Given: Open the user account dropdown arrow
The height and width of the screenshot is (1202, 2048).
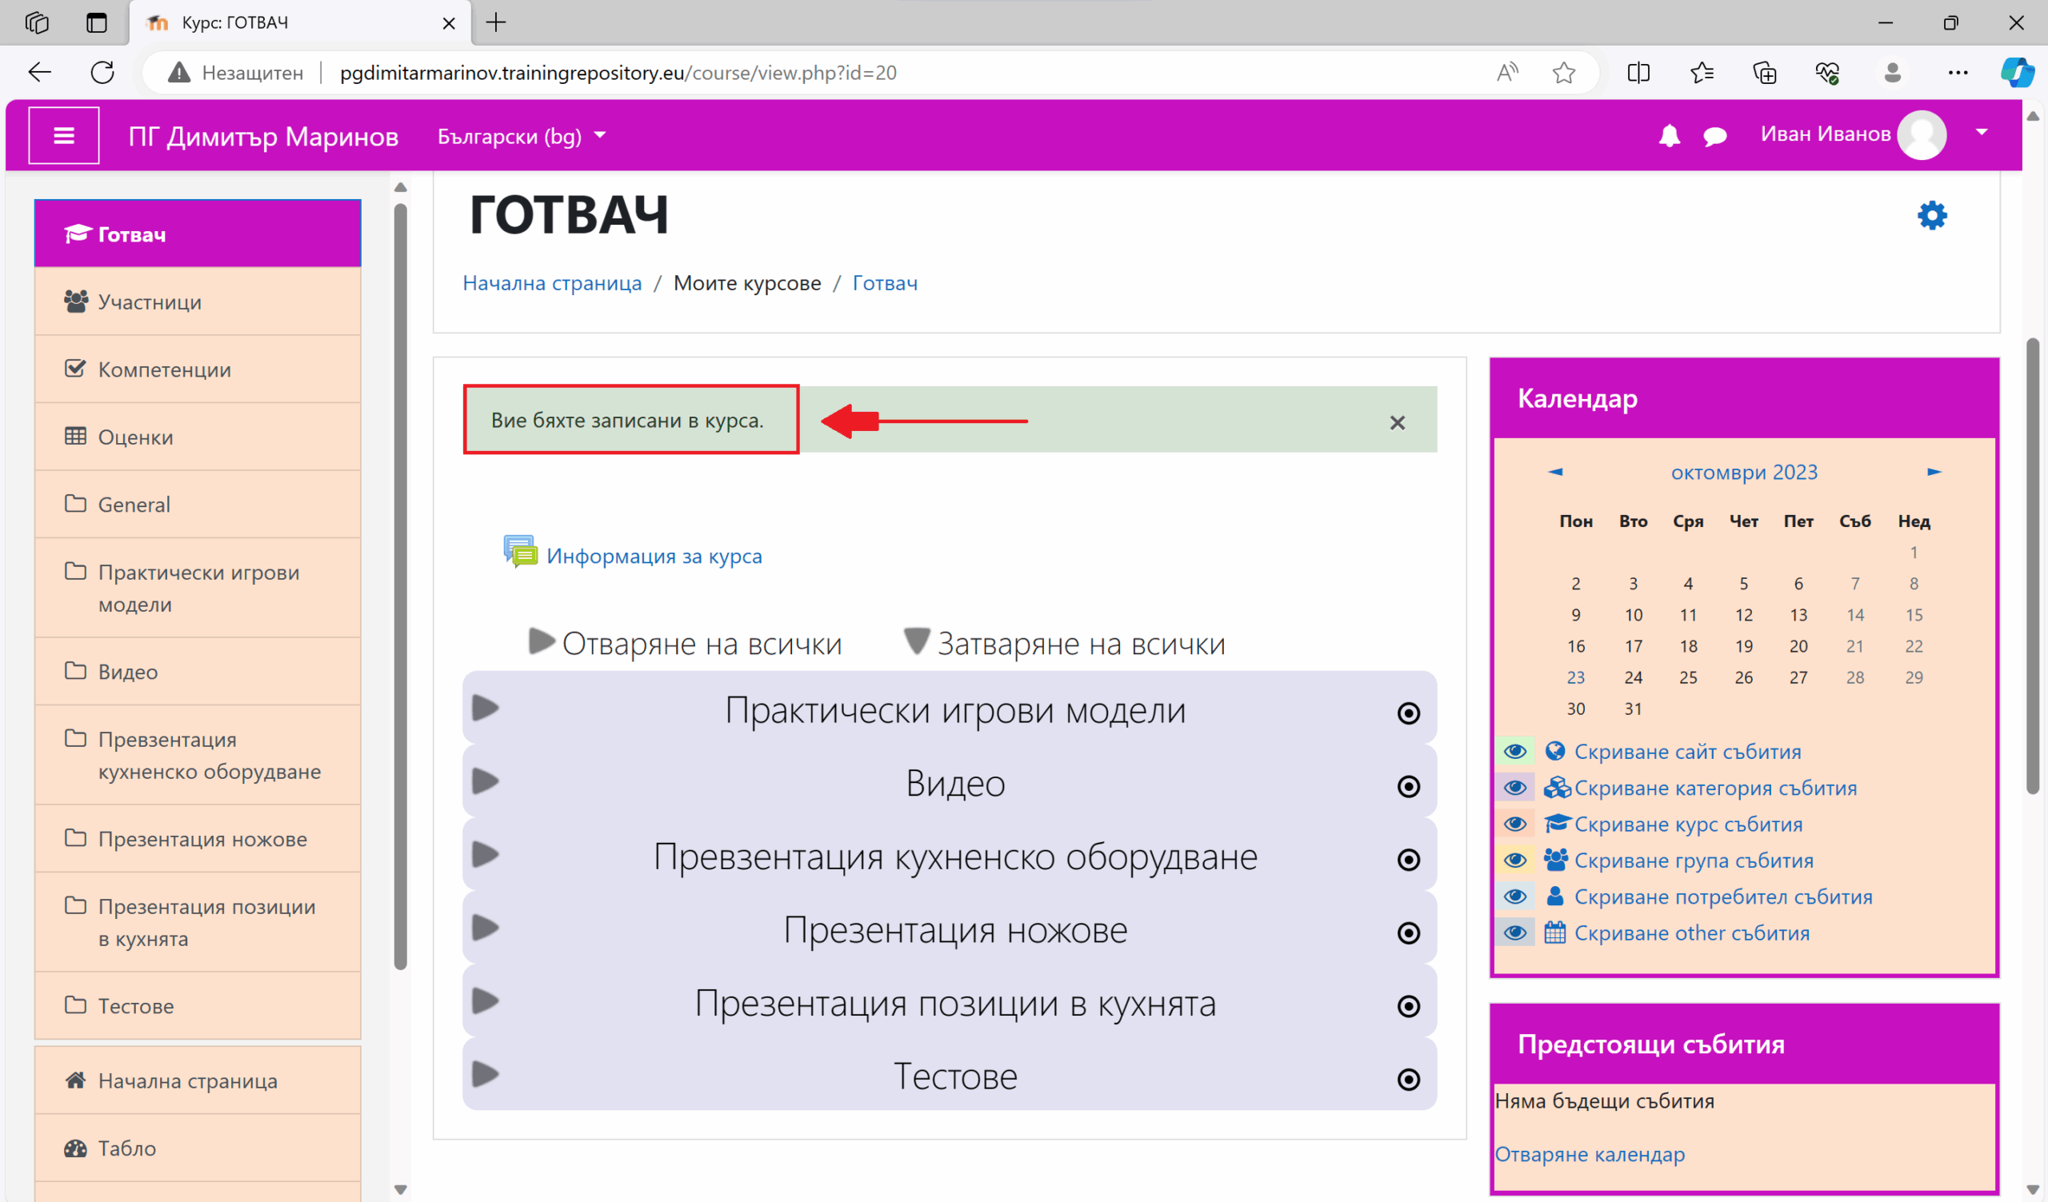Looking at the screenshot, I should (x=1982, y=133).
